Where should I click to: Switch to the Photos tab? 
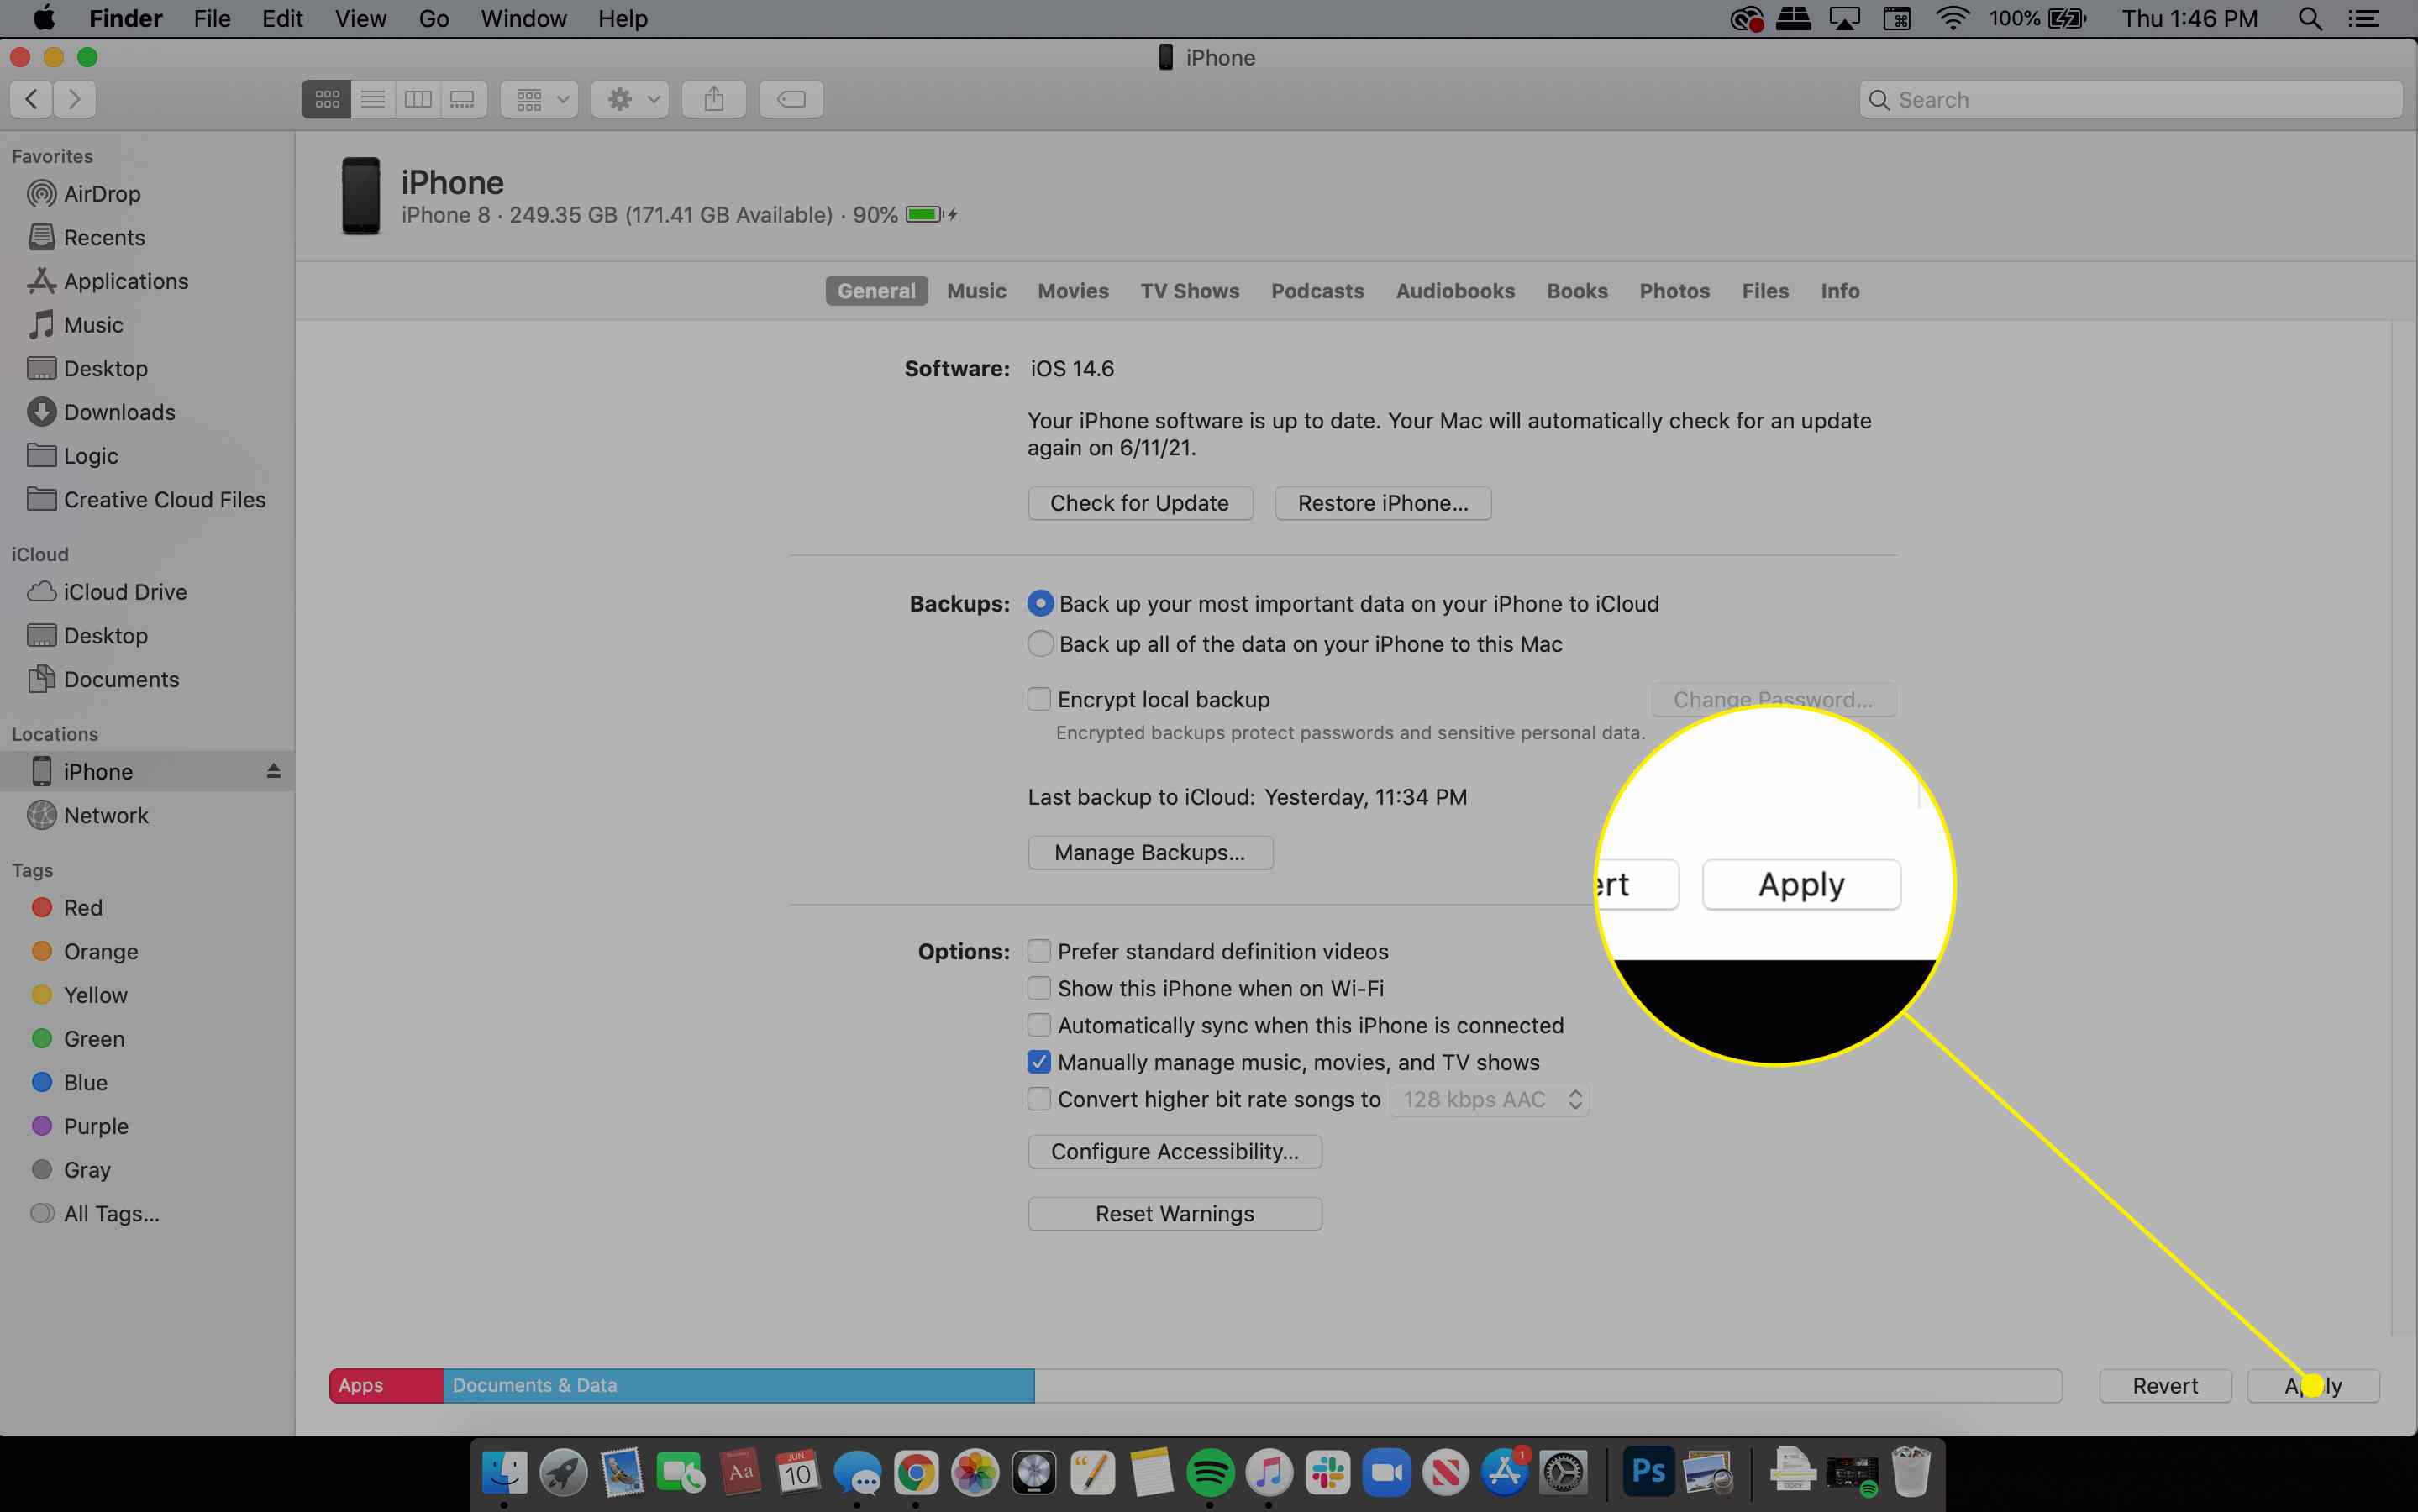point(1674,291)
